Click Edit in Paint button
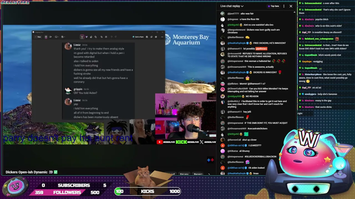 click(138, 37)
